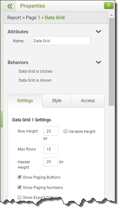
Task: Click the Header Height input field
Action: point(51,162)
